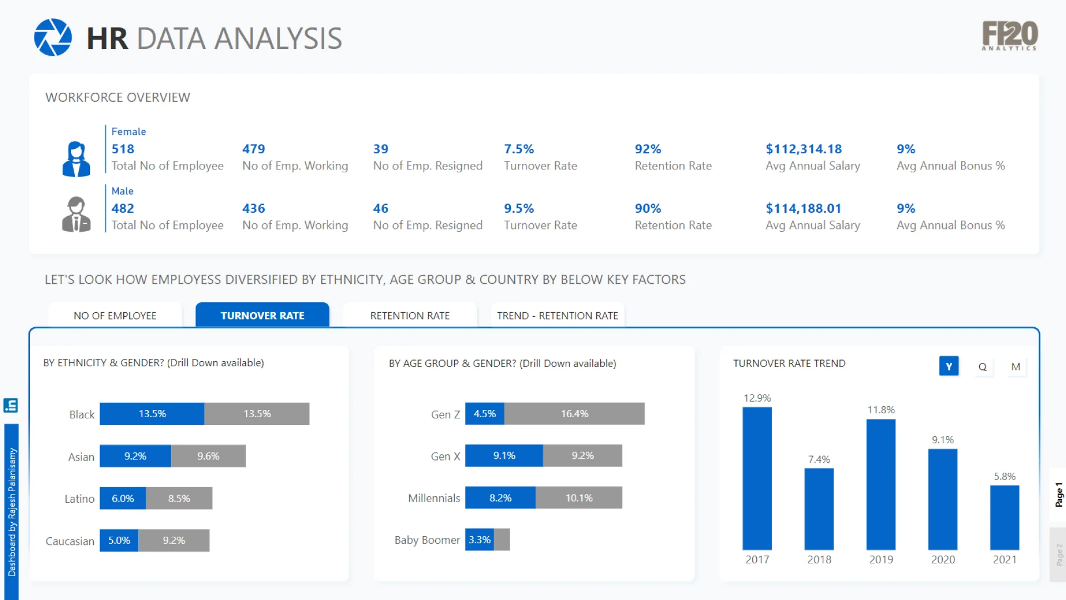Open the TREND - RETENTION RATE tab
Image resolution: width=1066 pixels, height=600 pixels.
557,316
